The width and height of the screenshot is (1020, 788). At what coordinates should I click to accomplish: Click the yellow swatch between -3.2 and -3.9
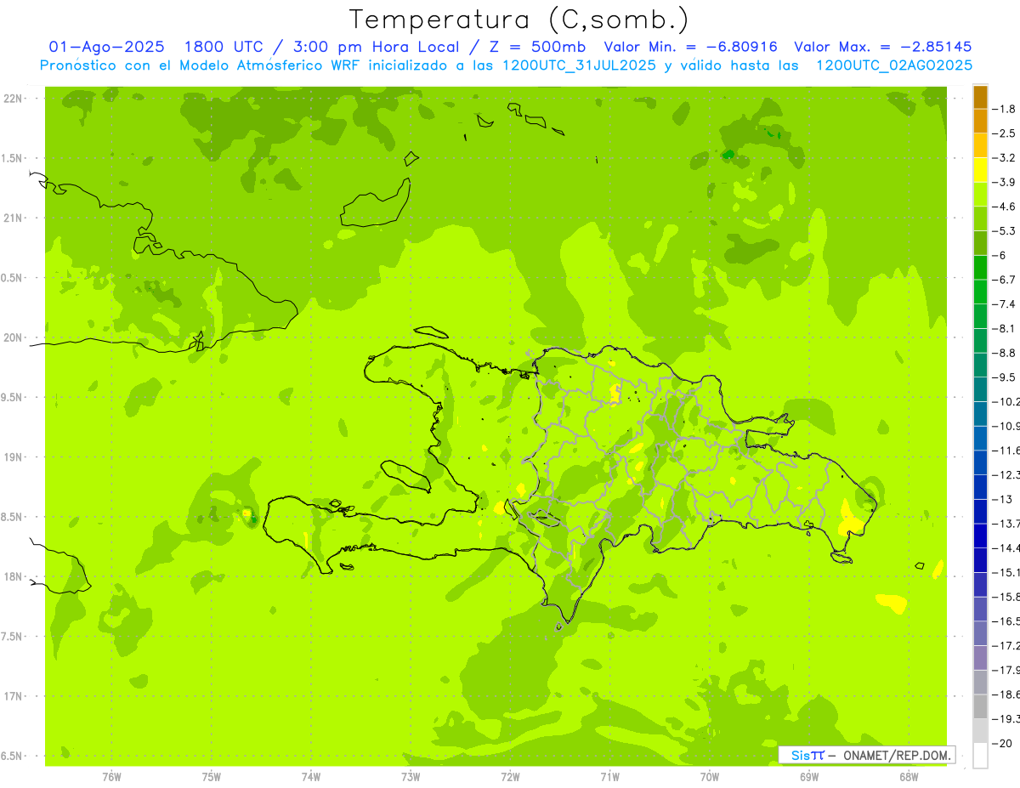[x=980, y=169]
